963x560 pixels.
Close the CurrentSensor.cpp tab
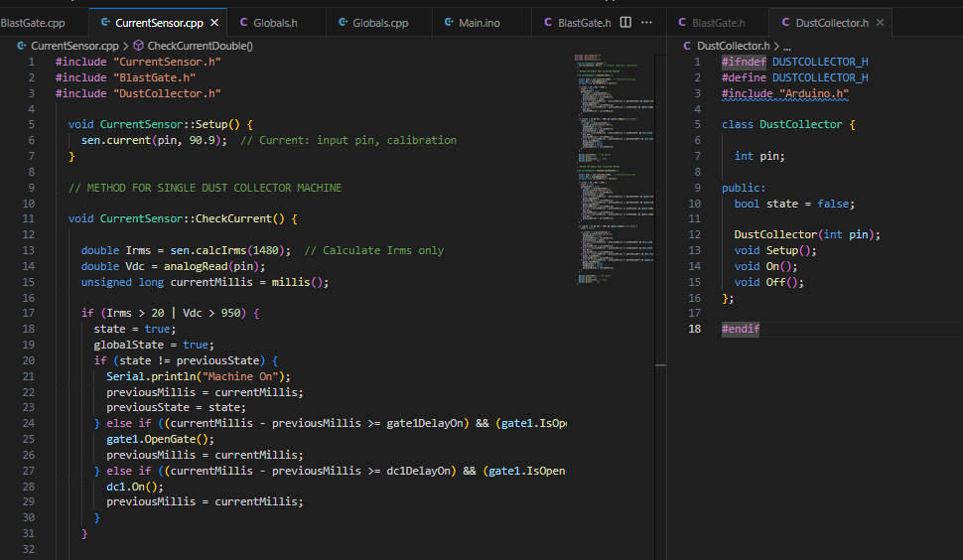coord(214,22)
